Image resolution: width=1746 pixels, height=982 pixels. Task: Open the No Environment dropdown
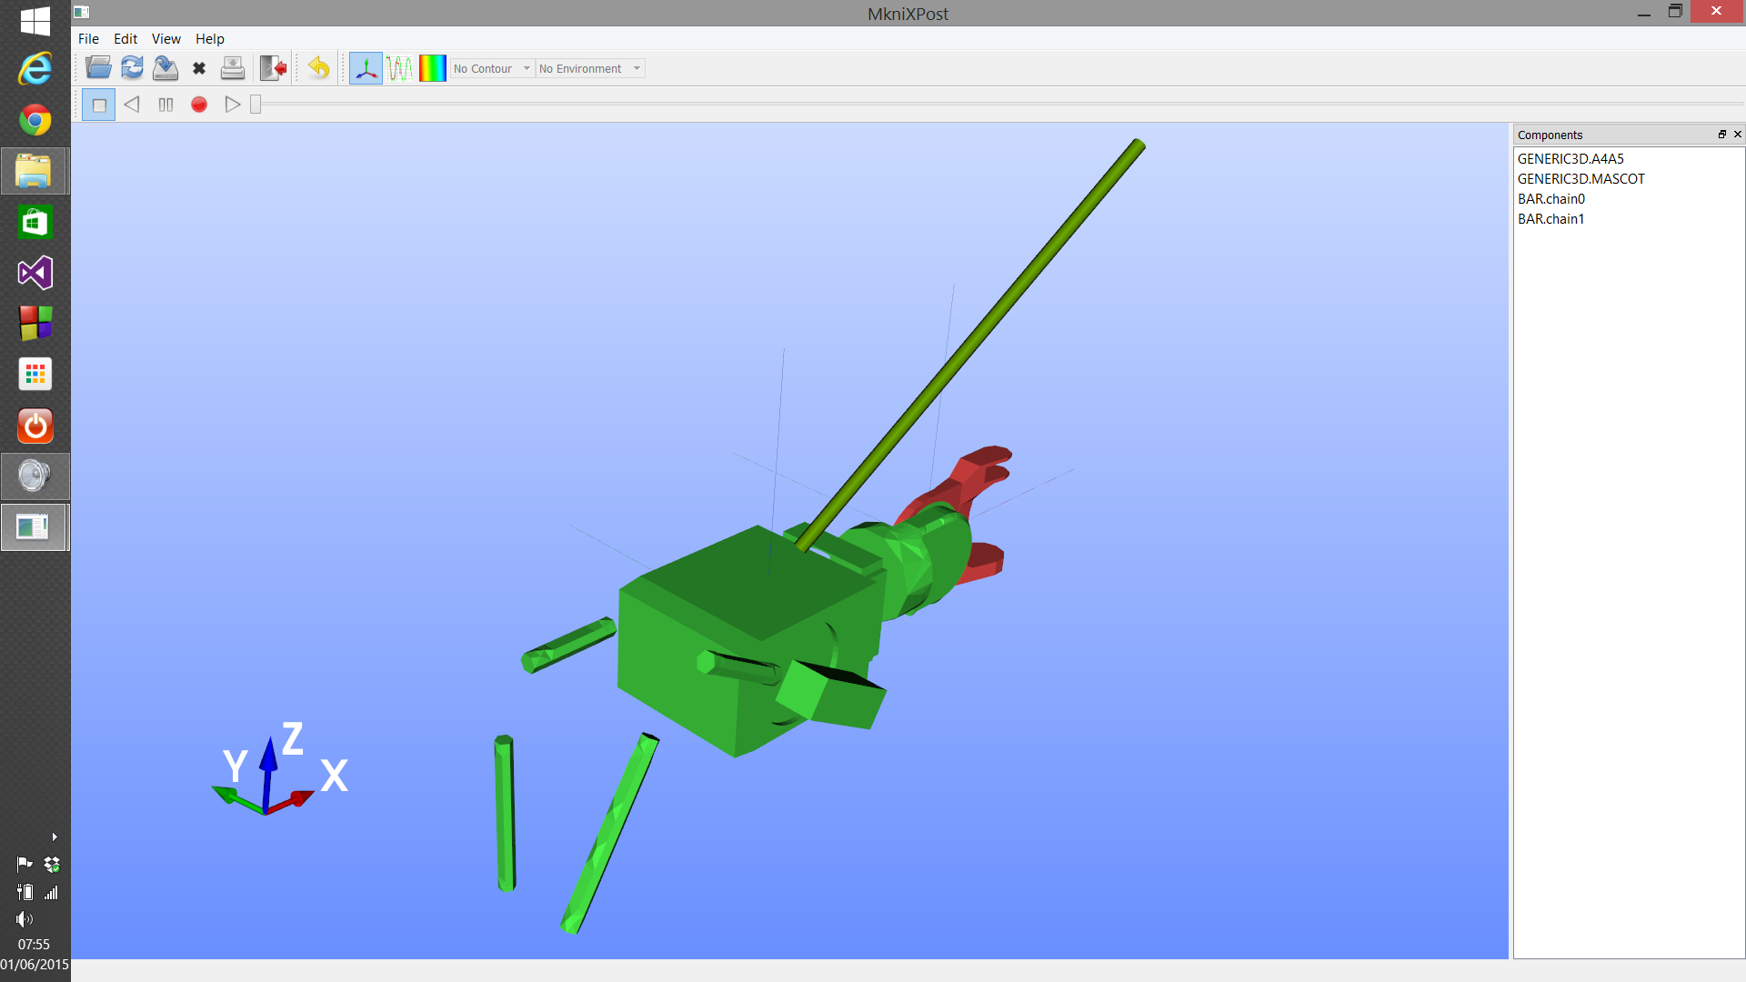589,68
